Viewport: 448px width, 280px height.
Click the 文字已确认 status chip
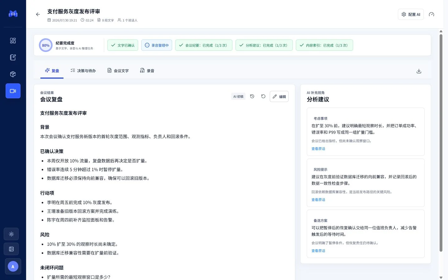tap(123, 45)
